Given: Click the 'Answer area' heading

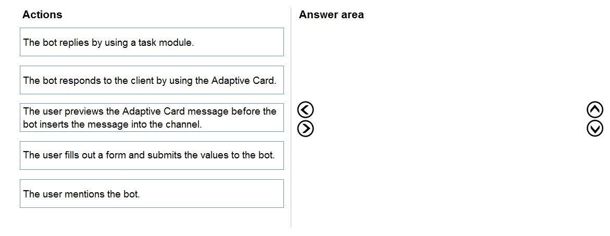Looking at the screenshot, I should 331,15.
